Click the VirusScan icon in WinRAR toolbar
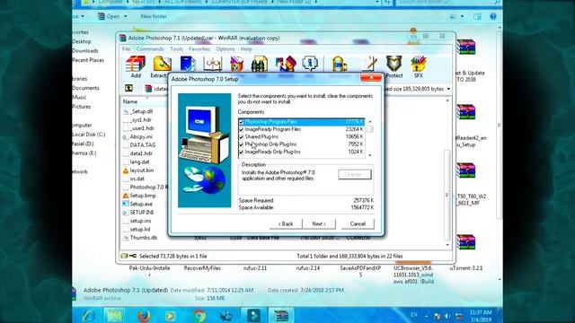 (x=340, y=64)
